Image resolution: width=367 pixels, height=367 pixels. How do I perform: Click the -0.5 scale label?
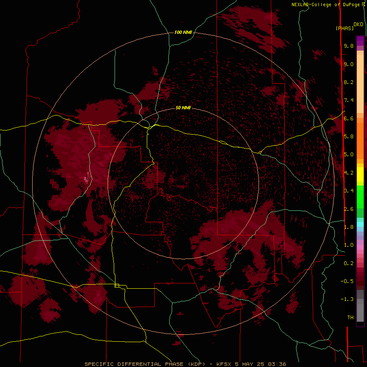tap(347, 281)
